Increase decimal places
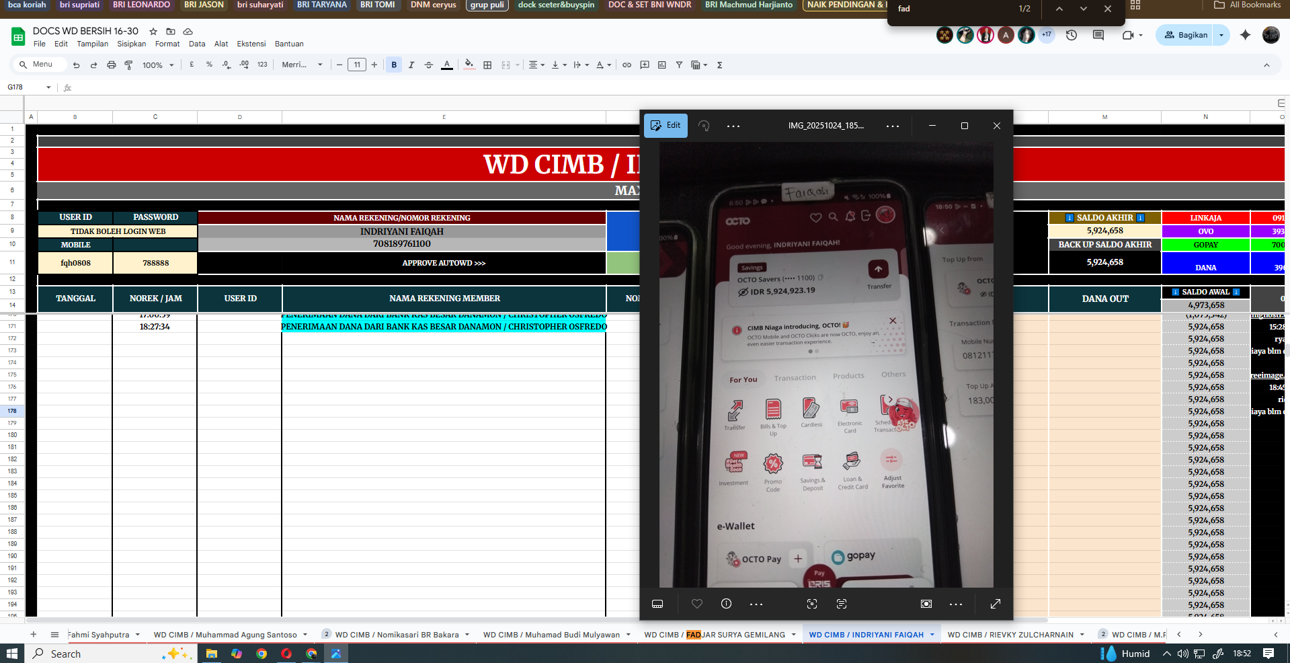 [x=244, y=65]
